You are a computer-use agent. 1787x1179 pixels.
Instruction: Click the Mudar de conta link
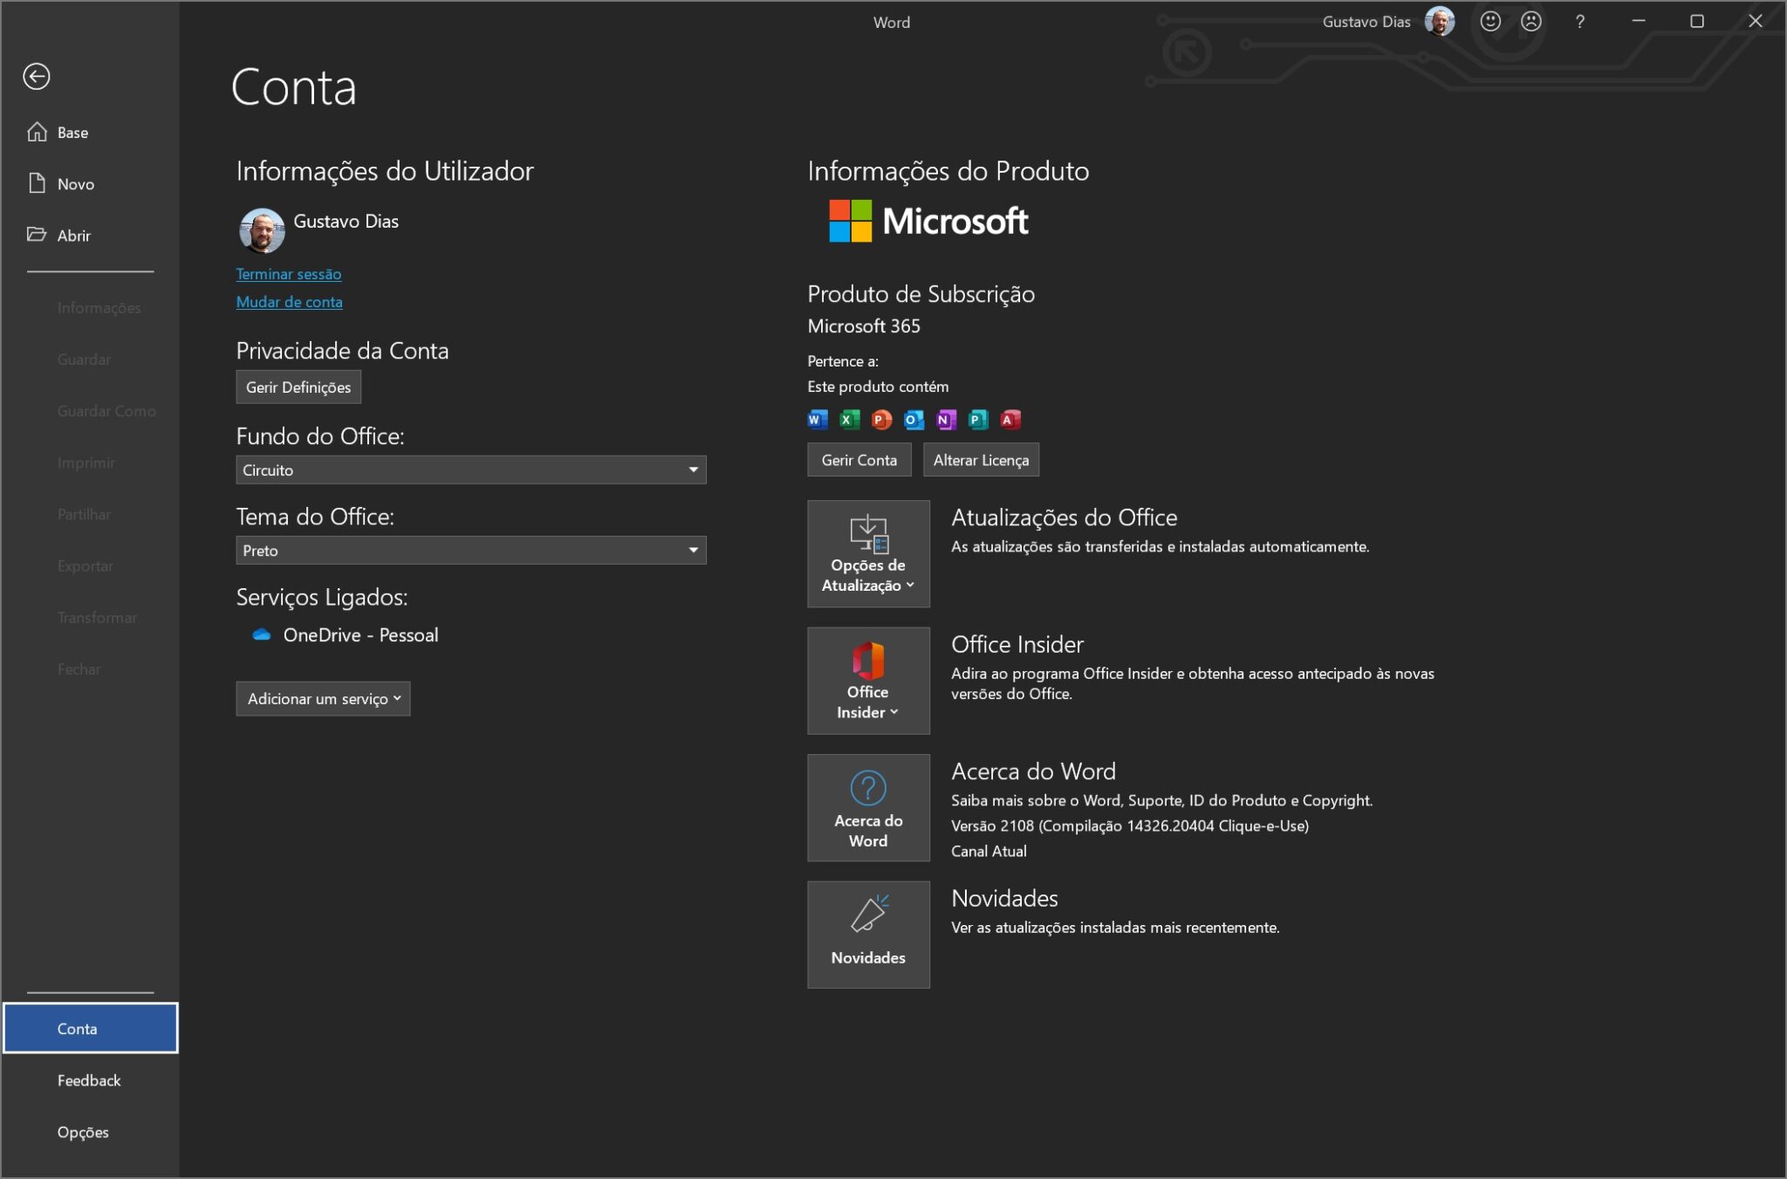pyautogui.click(x=289, y=302)
